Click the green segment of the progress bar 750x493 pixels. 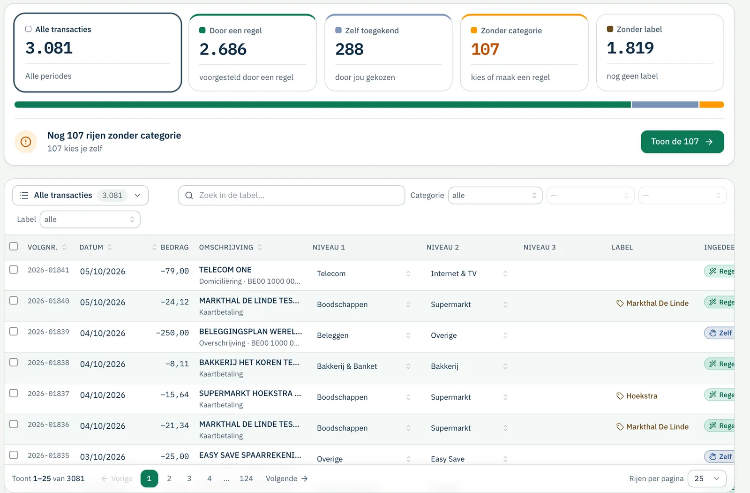point(322,105)
